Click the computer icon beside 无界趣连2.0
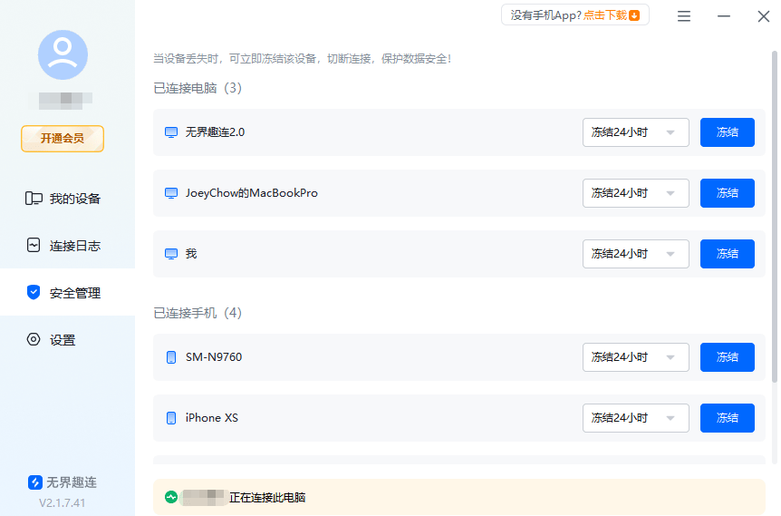Image resolution: width=781 pixels, height=516 pixels. [171, 132]
